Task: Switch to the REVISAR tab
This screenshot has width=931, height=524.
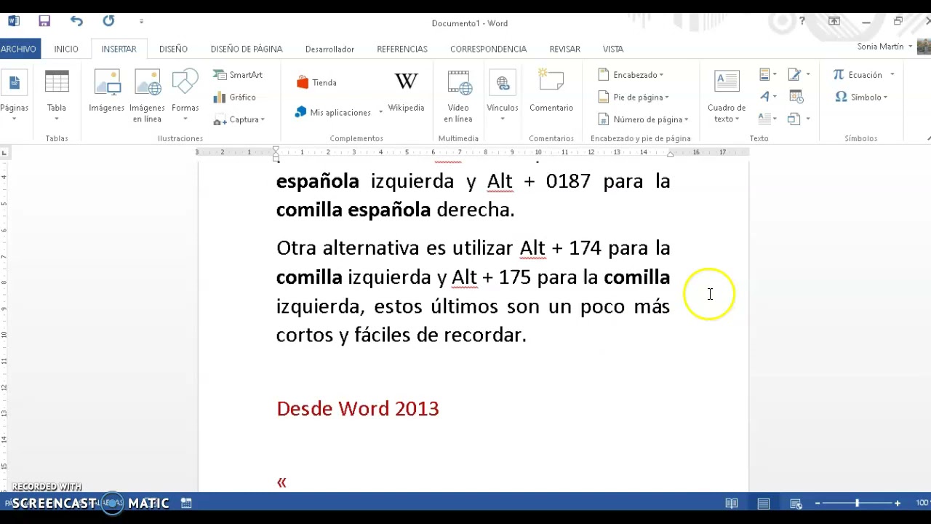Action: pos(565,49)
